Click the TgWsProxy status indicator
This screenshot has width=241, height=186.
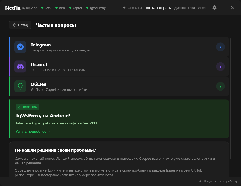coord(96,8)
